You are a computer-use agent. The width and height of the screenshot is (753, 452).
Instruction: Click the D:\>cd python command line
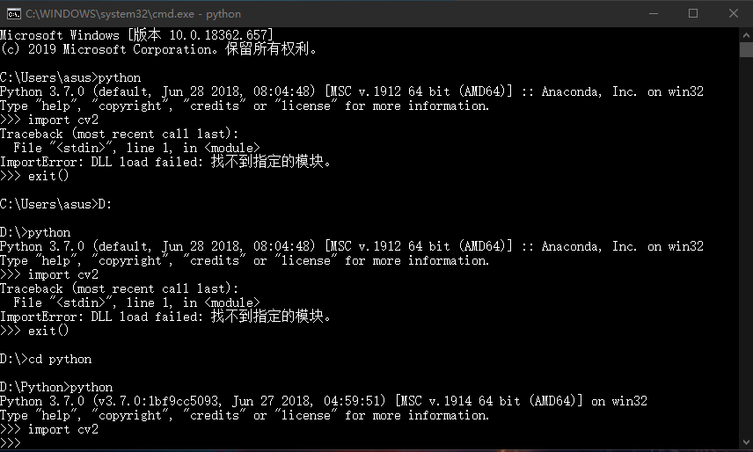click(46, 359)
